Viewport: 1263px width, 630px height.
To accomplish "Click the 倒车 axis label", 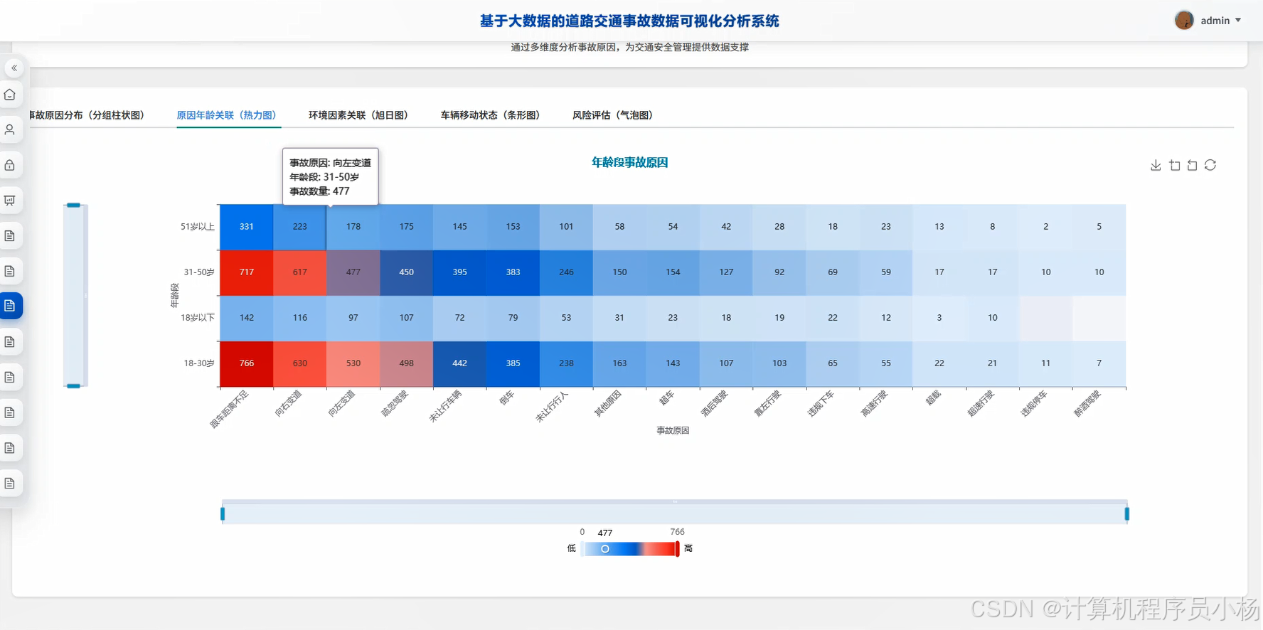I will [506, 397].
